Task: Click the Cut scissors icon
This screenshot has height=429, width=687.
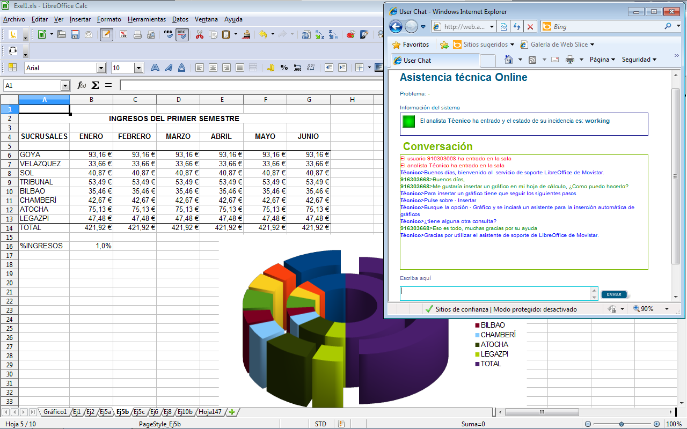Action: [200, 35]
